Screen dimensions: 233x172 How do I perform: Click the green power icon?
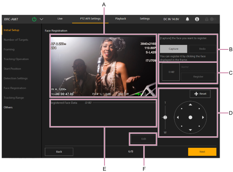click(34, 19)
